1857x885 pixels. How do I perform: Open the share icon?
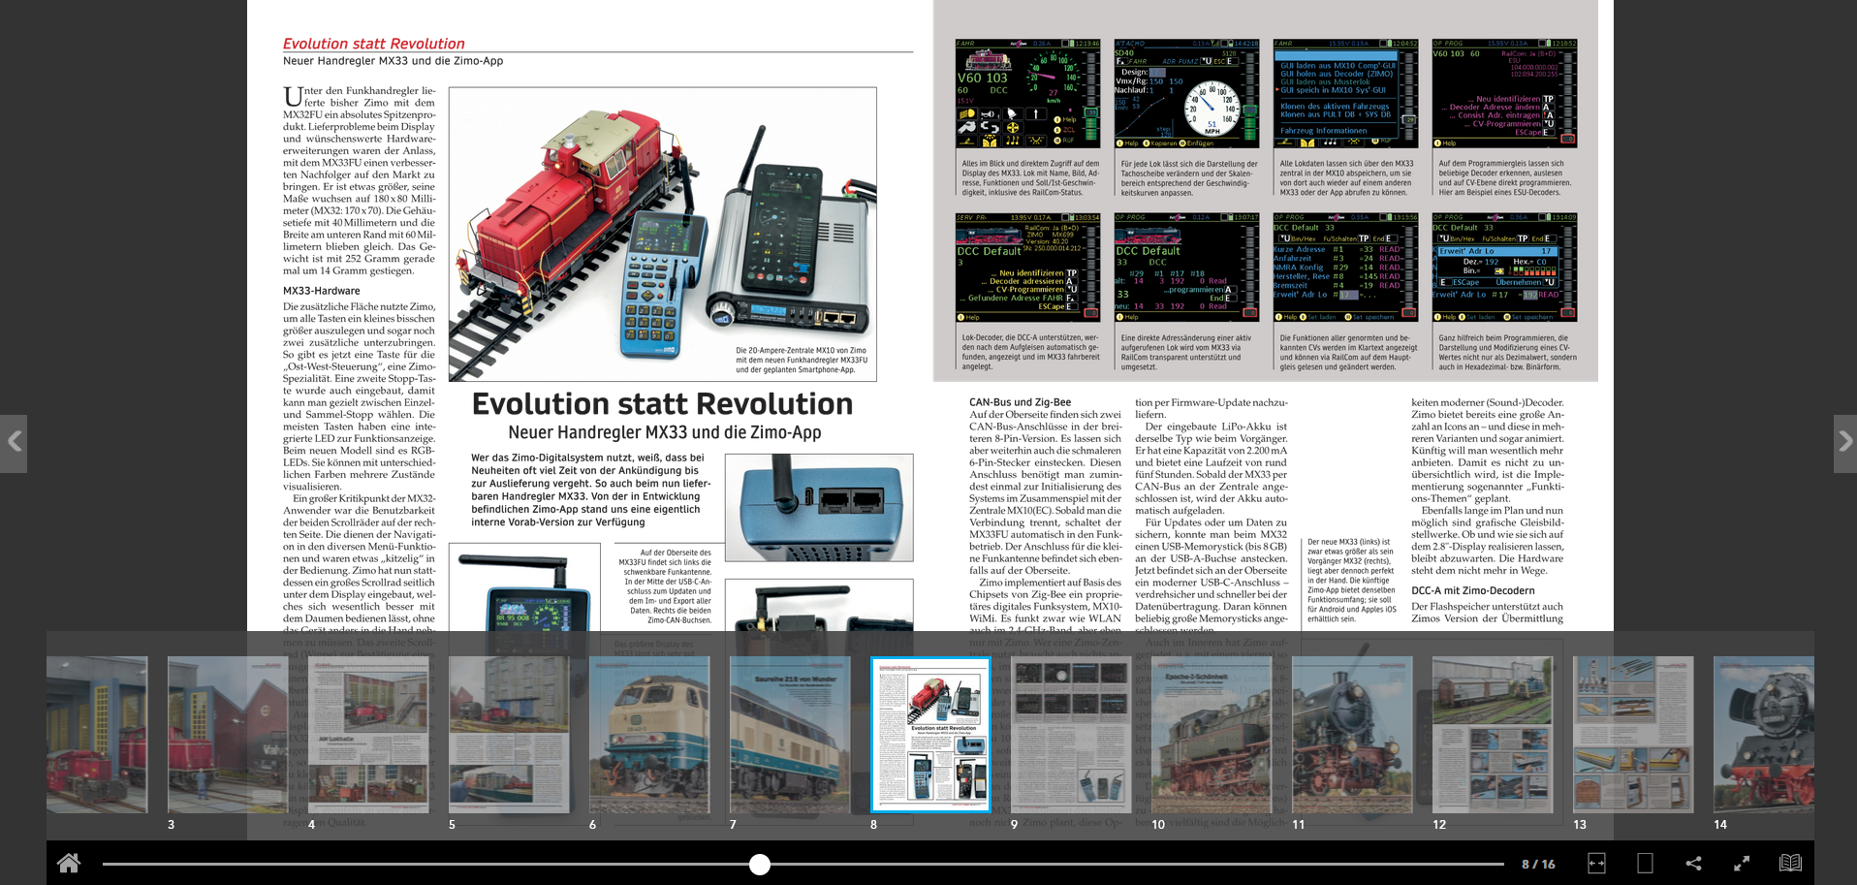click(x=1693, y=863)
